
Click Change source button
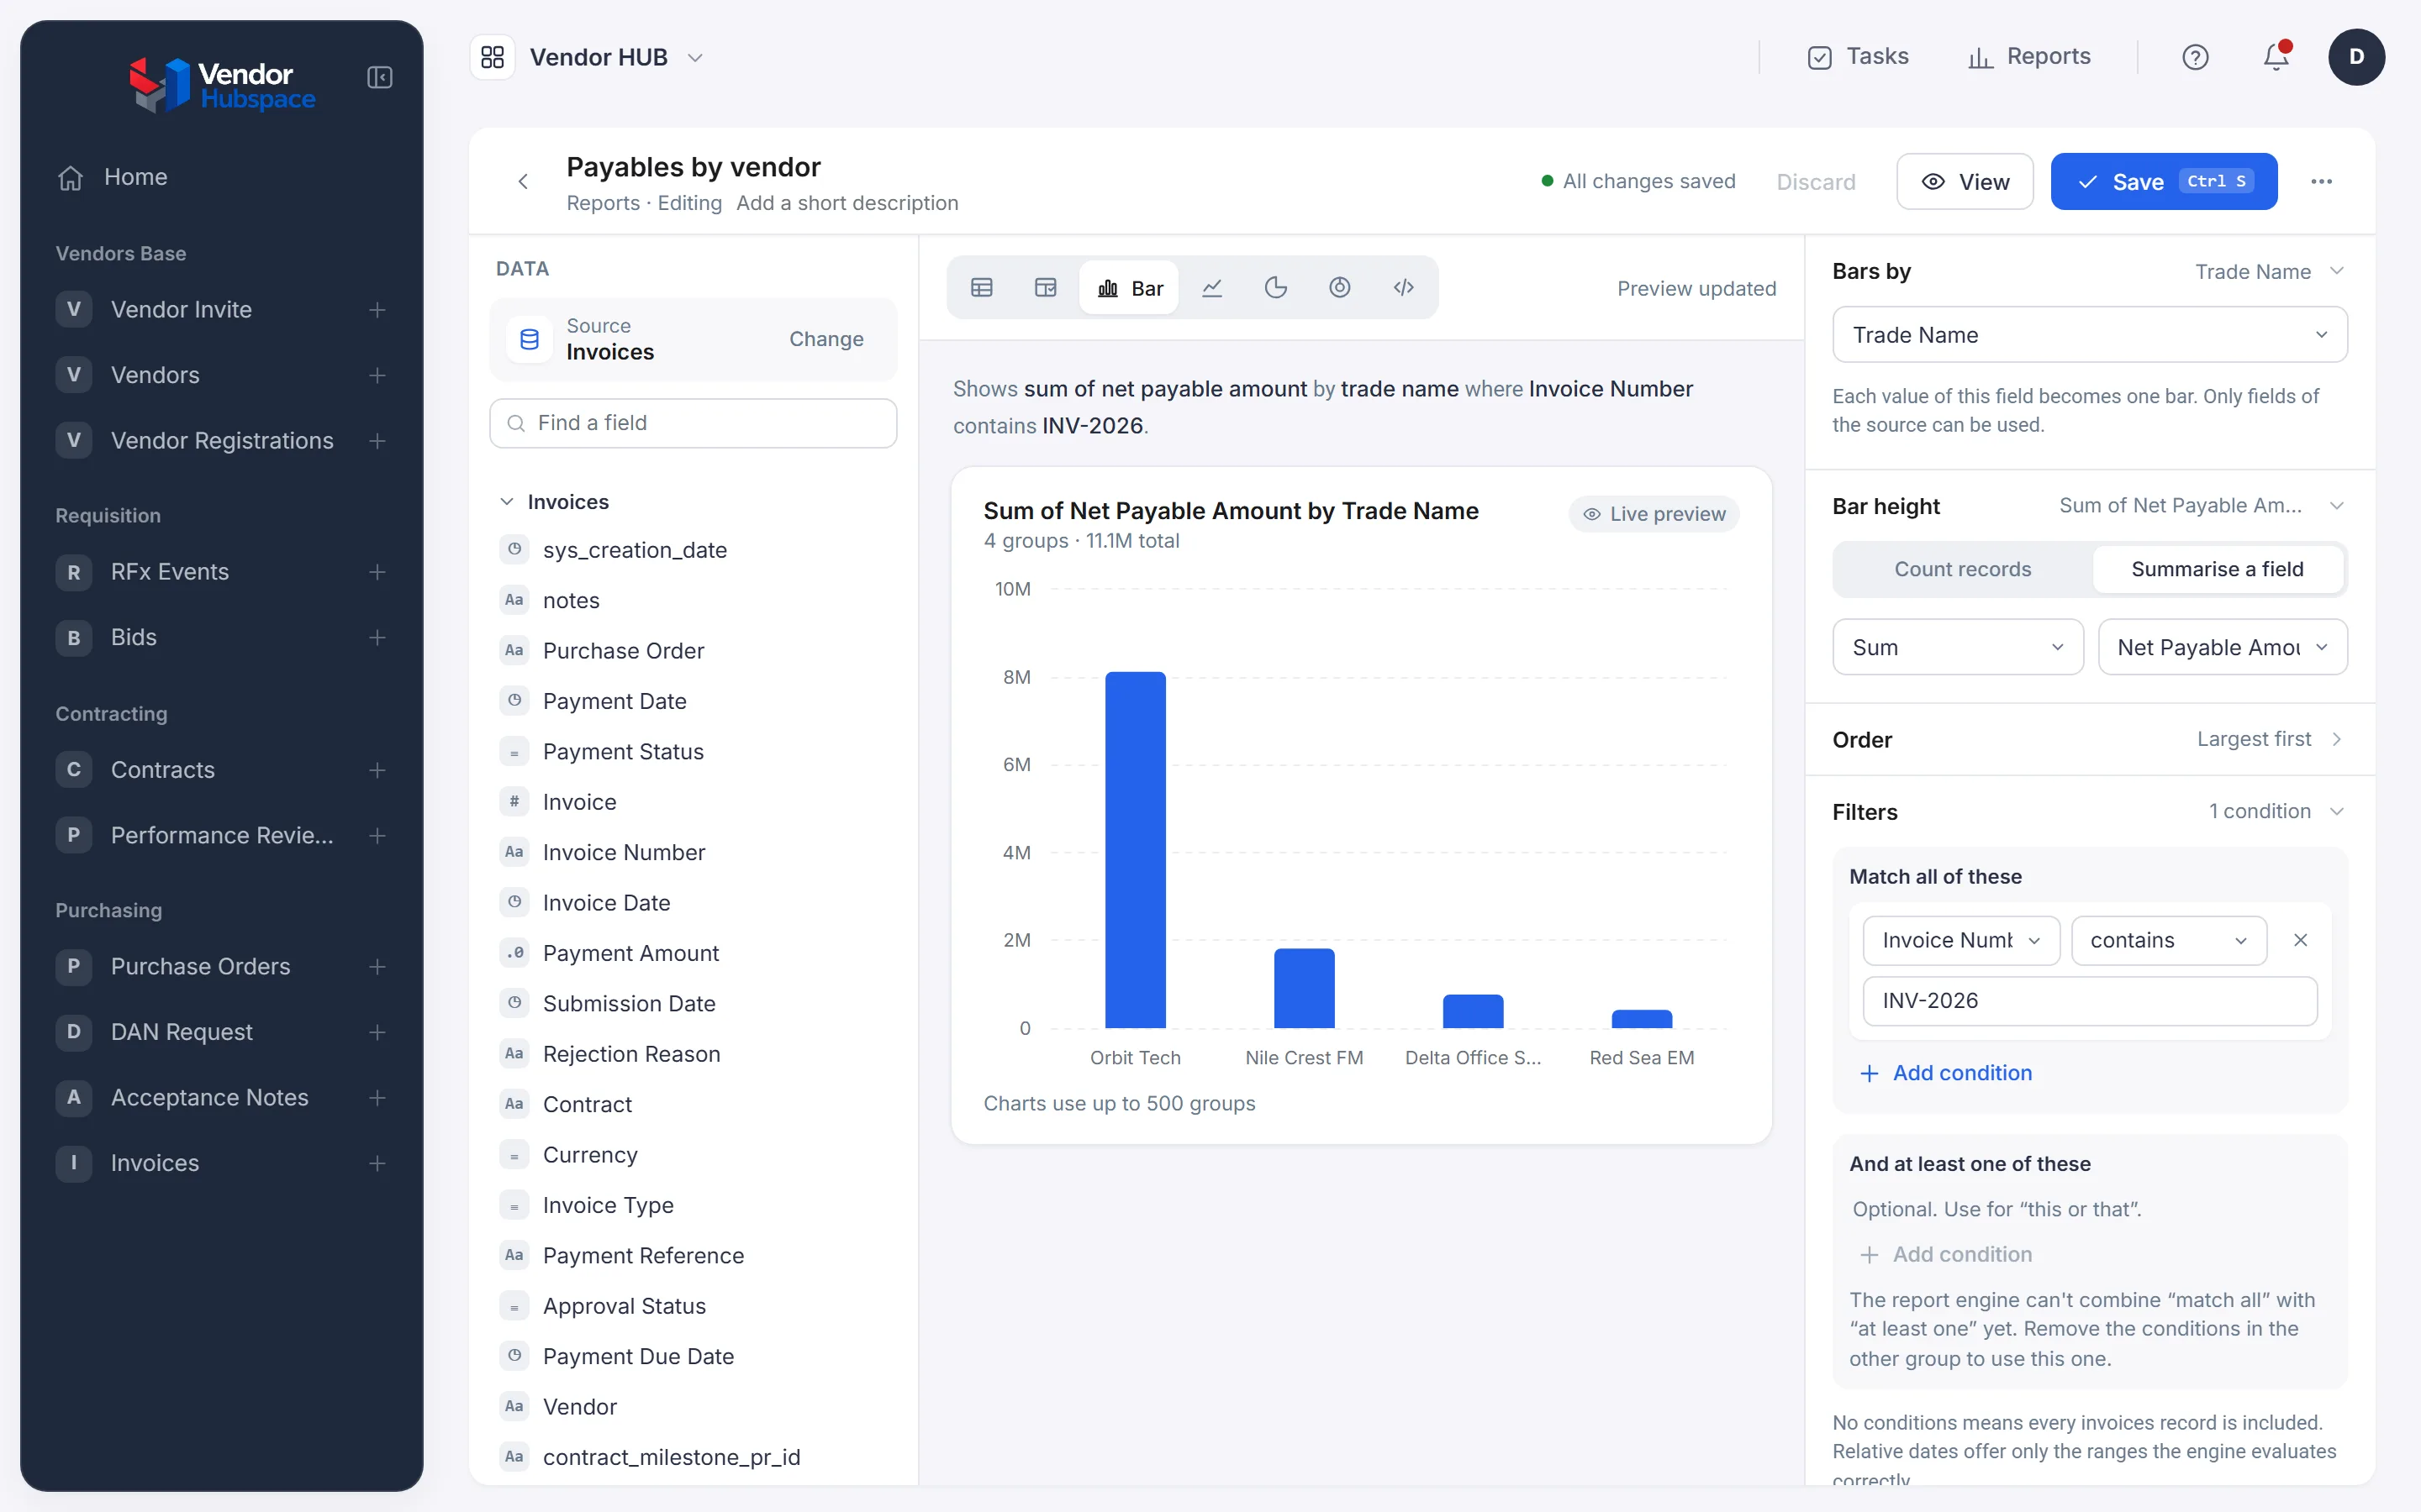[825, 339]
